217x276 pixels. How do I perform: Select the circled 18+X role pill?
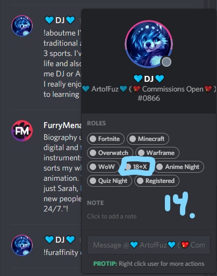tap(137, 167)
